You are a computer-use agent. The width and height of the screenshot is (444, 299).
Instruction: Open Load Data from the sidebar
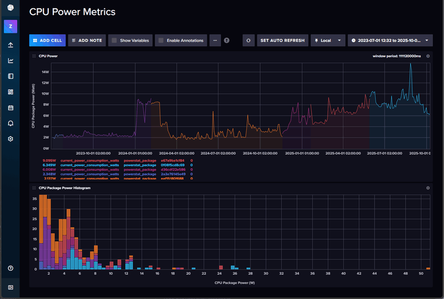click(x=11, y=45)
